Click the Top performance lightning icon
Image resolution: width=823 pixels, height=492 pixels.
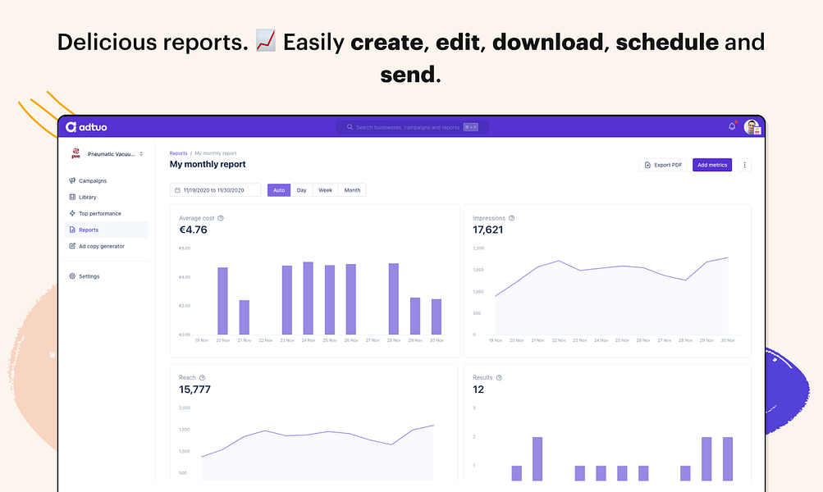click(x=72, y=213)
